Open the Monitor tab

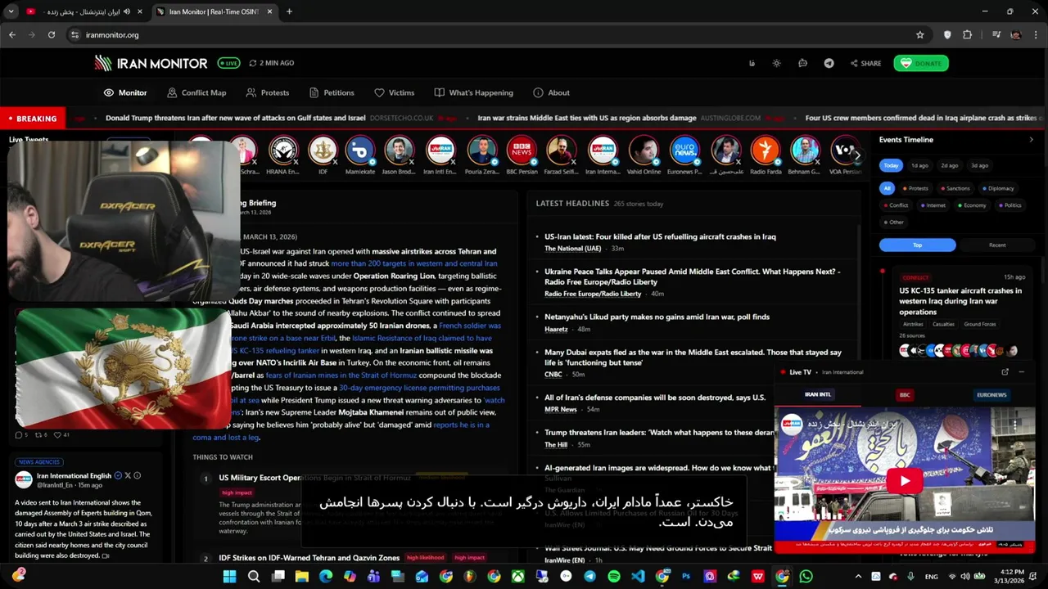tap(125, 92)
